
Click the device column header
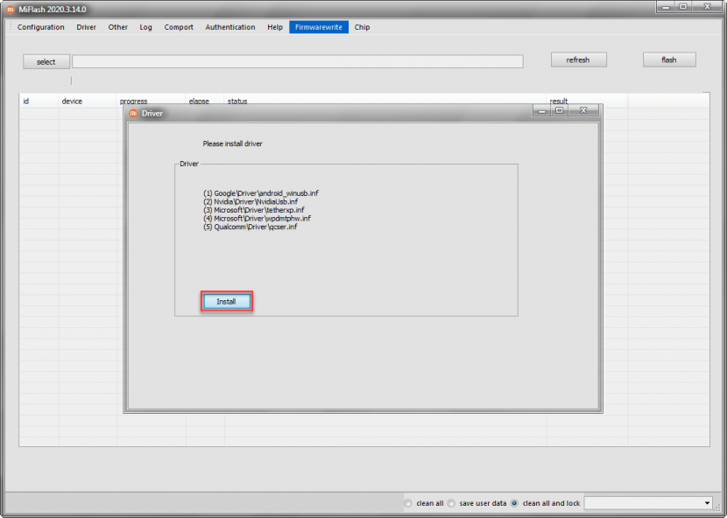click(88, 101)
